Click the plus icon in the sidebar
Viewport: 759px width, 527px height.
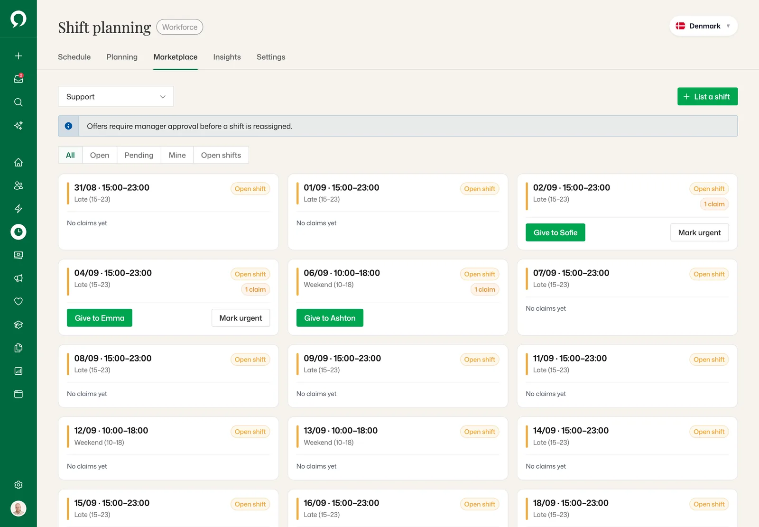click(x=19, y=56)
